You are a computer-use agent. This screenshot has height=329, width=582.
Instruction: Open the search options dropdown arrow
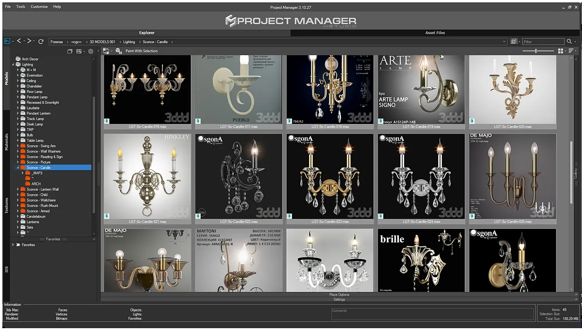(575, 42)
